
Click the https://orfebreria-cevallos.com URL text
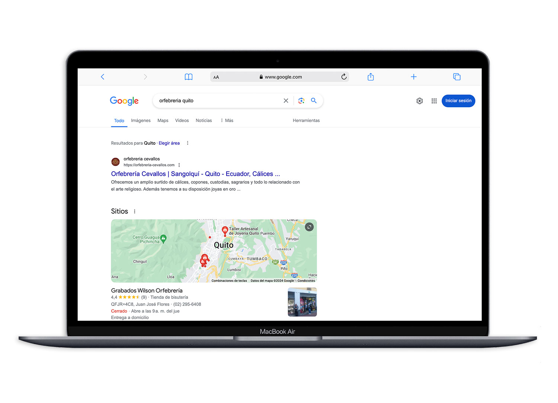pyautogui.click(x=149, y=165)
